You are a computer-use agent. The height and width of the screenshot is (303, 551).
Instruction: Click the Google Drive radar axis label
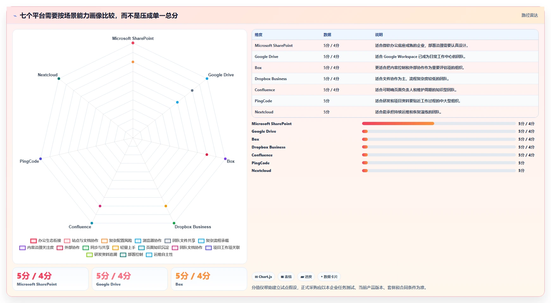click(x=221, y=75)
